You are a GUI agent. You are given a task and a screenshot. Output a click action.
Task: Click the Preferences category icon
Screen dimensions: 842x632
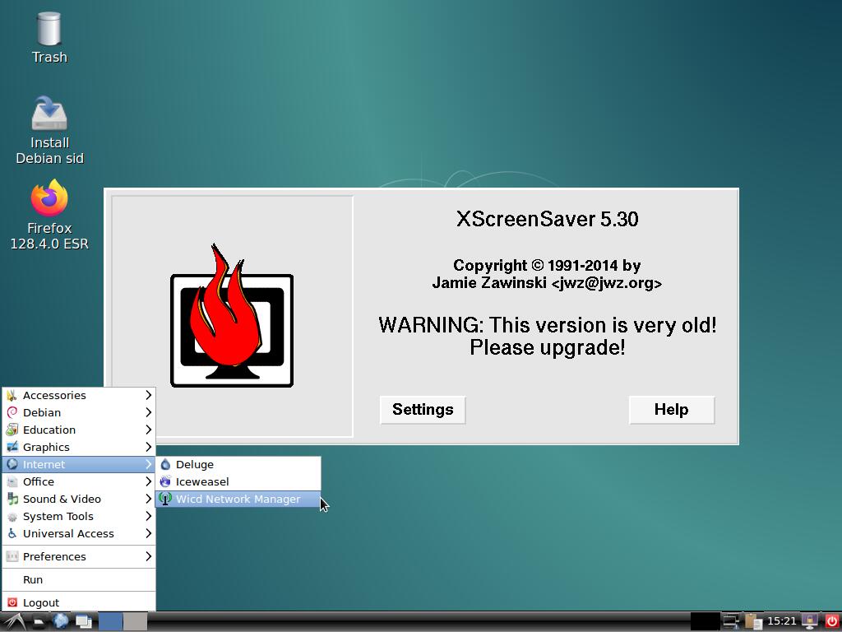coord(12,556)
